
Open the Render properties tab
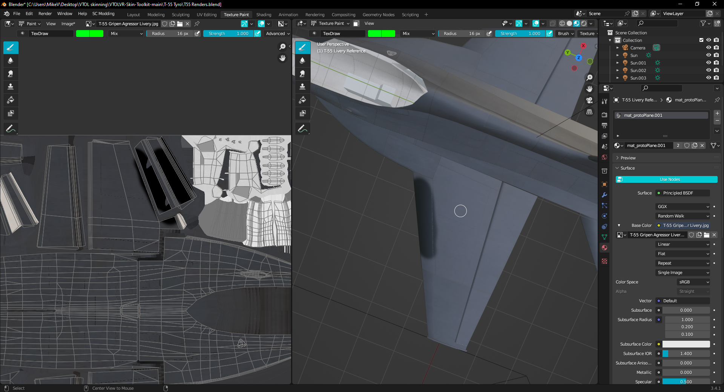tap(604, 115)
